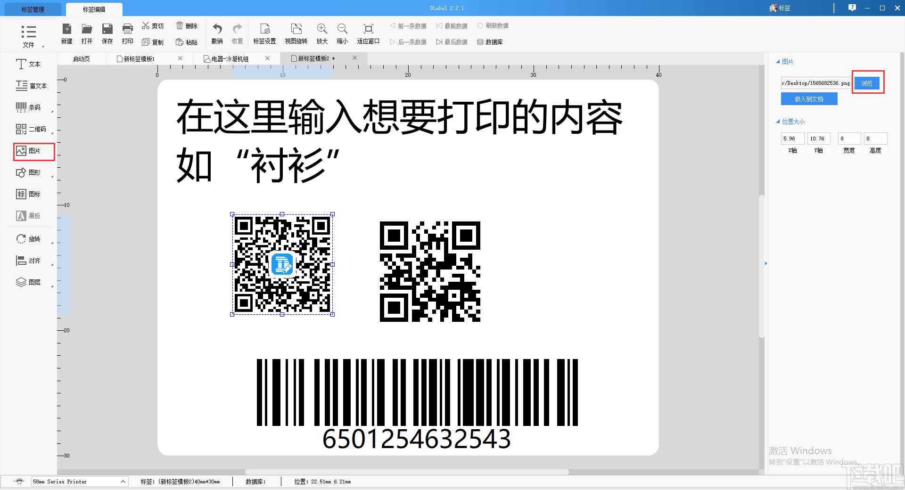Open 标签设置 label settings
905x490 pixels.
point(265,33)
